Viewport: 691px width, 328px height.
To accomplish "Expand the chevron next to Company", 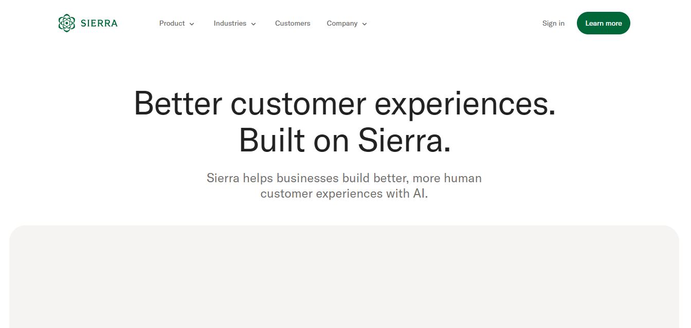I will coord(365,24).
